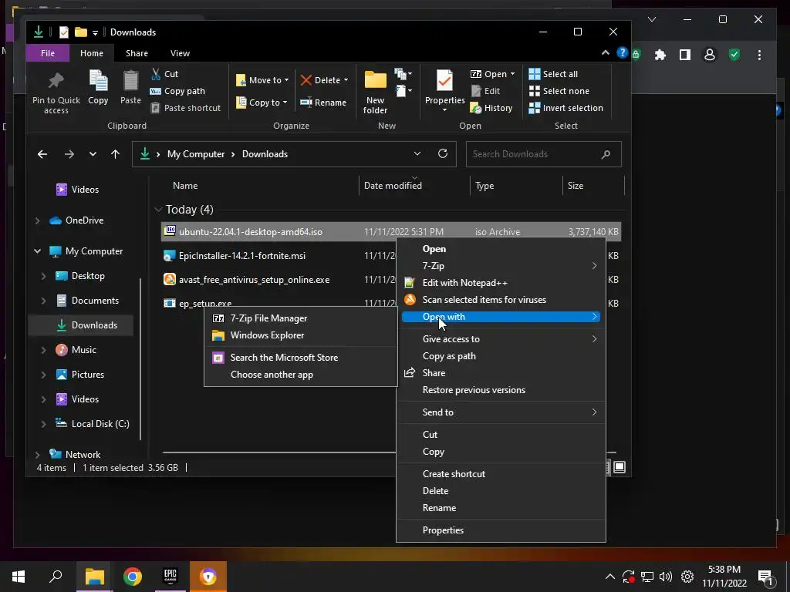Open the Properties ribbon button
This screenshot has height=592, width=790.
(x=444, y=91)
